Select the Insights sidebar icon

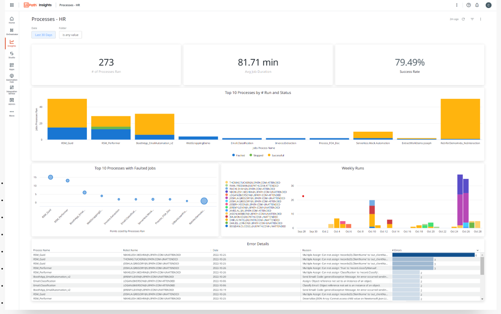point(12,43)
